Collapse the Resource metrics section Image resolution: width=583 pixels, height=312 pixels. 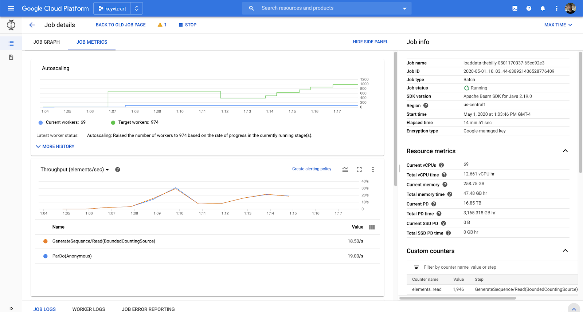565,151
